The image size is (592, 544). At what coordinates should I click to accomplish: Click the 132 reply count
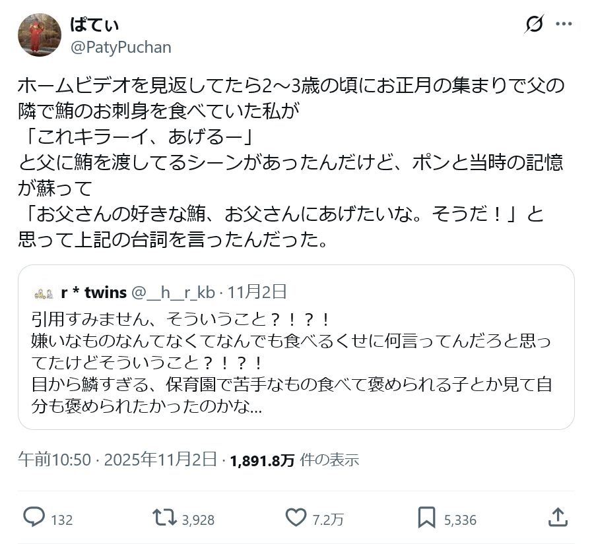(x=61, y=520)
